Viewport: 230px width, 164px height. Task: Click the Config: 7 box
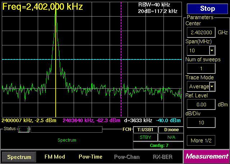click(158, 146)
